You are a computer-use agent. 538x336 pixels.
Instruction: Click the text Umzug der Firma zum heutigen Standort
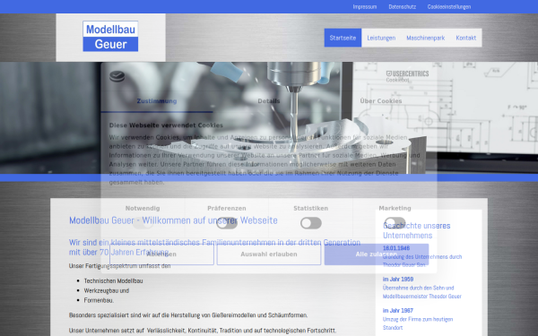[x=418, y=323]
